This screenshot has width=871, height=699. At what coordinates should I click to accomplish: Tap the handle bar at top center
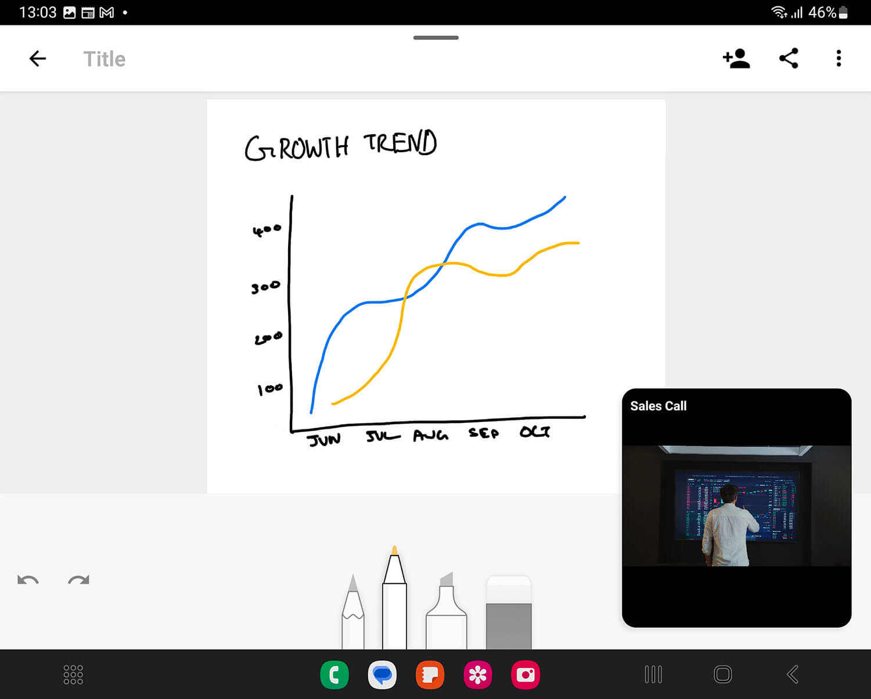coord(436,38)
